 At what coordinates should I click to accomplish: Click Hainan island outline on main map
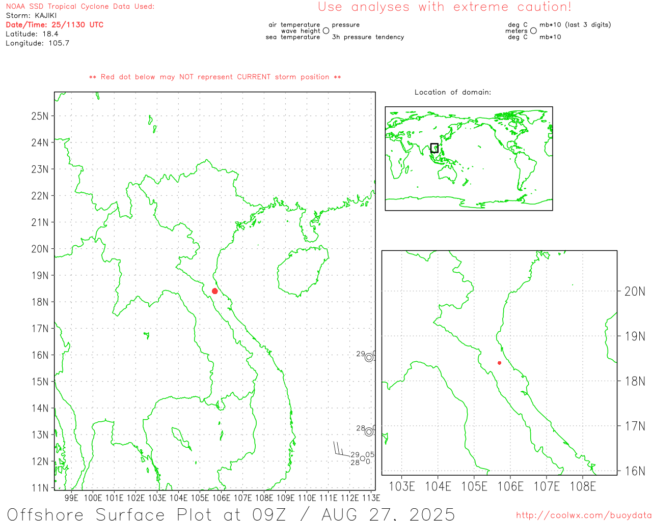tap(303, 272)
